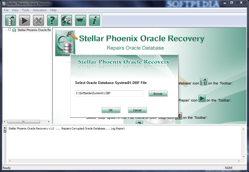Click the 'Ready' status bar text

click(7, 168)
